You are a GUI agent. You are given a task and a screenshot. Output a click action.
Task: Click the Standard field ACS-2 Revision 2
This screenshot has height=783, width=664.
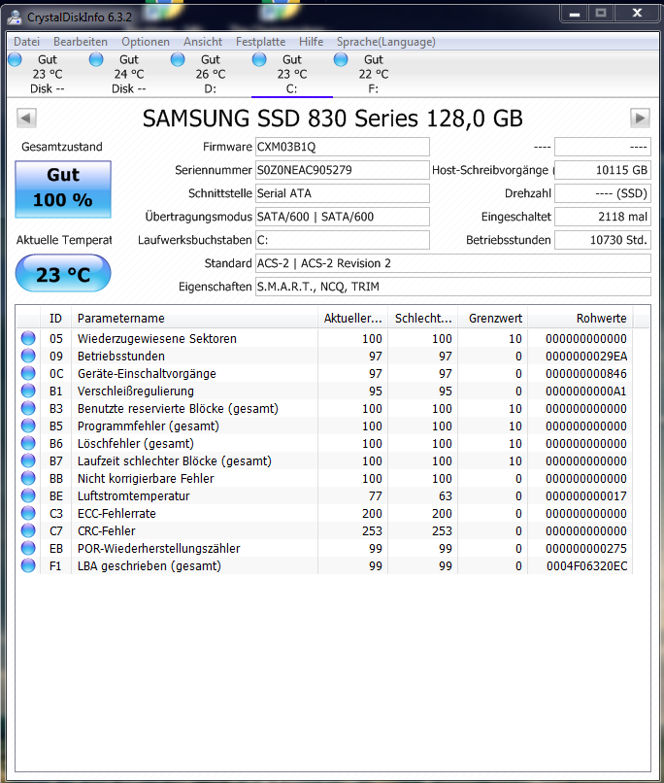[453, 263]
